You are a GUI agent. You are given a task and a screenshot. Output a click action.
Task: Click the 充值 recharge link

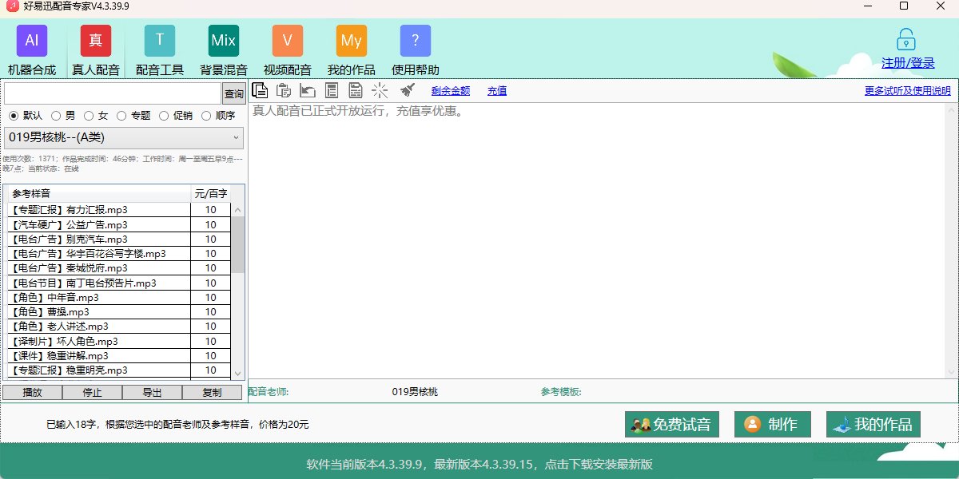pyautogui.click(x=496, y=90)
